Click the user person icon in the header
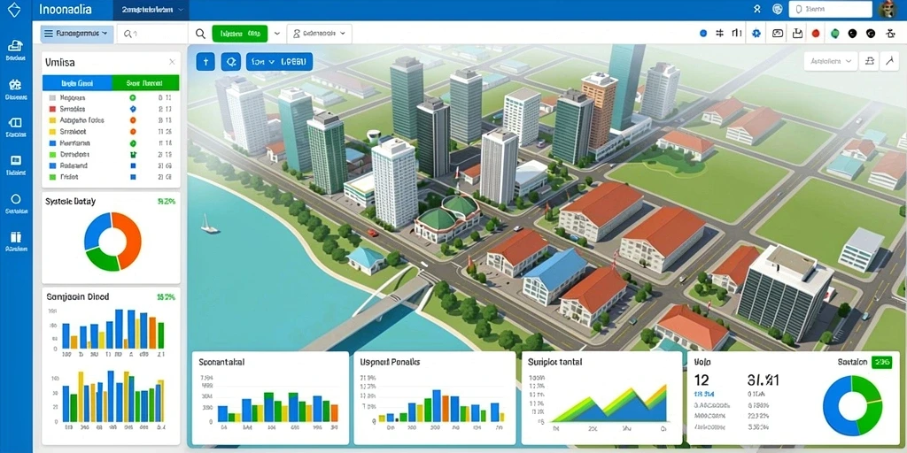This screenshot has width=907, height=453. 756,9
